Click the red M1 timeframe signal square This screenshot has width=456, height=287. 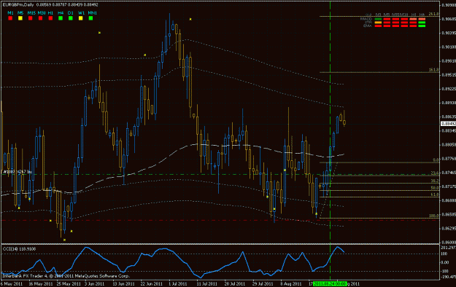tap(10, 18)
